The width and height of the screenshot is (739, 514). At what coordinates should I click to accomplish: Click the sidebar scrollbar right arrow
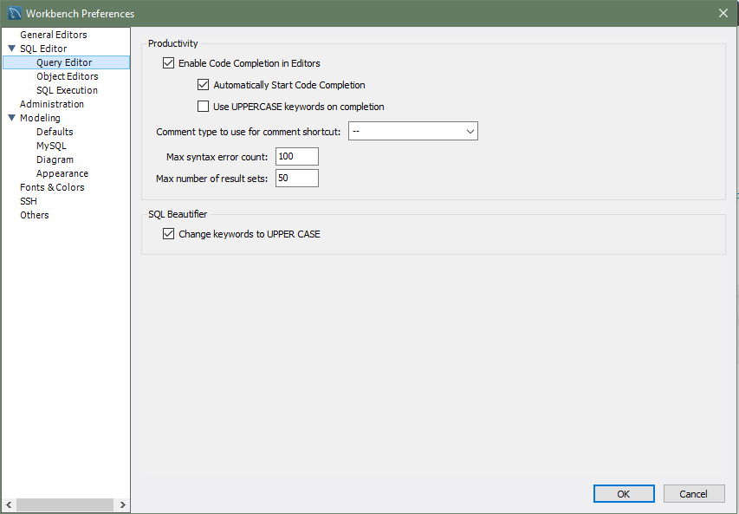pos(123,505)
